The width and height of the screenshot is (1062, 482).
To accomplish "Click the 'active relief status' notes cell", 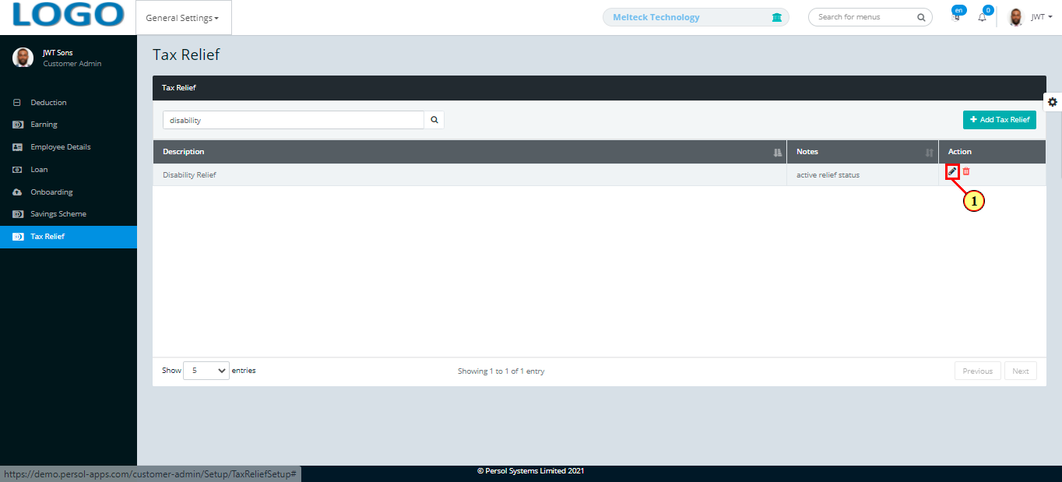I will pos(863,175).
